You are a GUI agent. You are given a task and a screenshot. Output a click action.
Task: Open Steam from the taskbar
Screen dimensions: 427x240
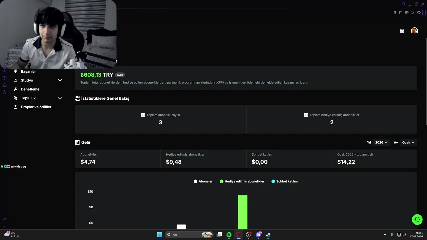click(x=268, y=235)
